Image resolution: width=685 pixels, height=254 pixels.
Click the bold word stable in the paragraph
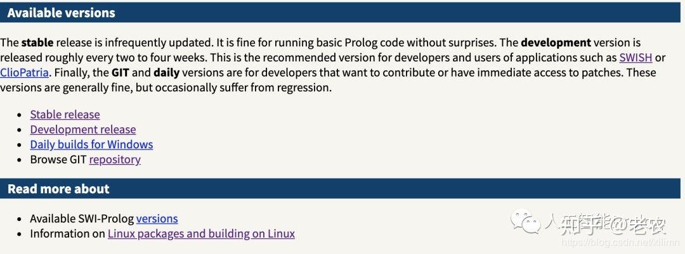(x=37, y=42)
